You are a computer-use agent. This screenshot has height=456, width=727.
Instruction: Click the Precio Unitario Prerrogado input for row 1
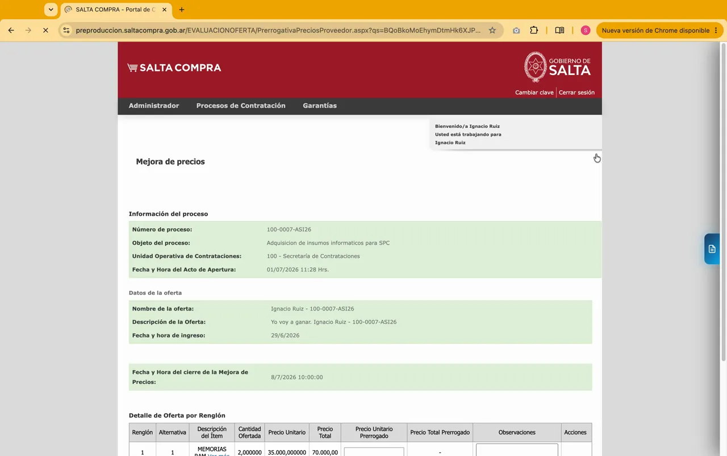[x=374, y=452]
